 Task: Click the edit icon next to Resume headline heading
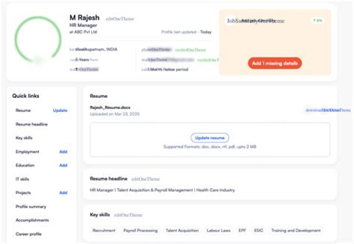(146, 179)
